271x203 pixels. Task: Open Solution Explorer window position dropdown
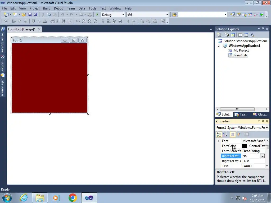coord(259,29)
